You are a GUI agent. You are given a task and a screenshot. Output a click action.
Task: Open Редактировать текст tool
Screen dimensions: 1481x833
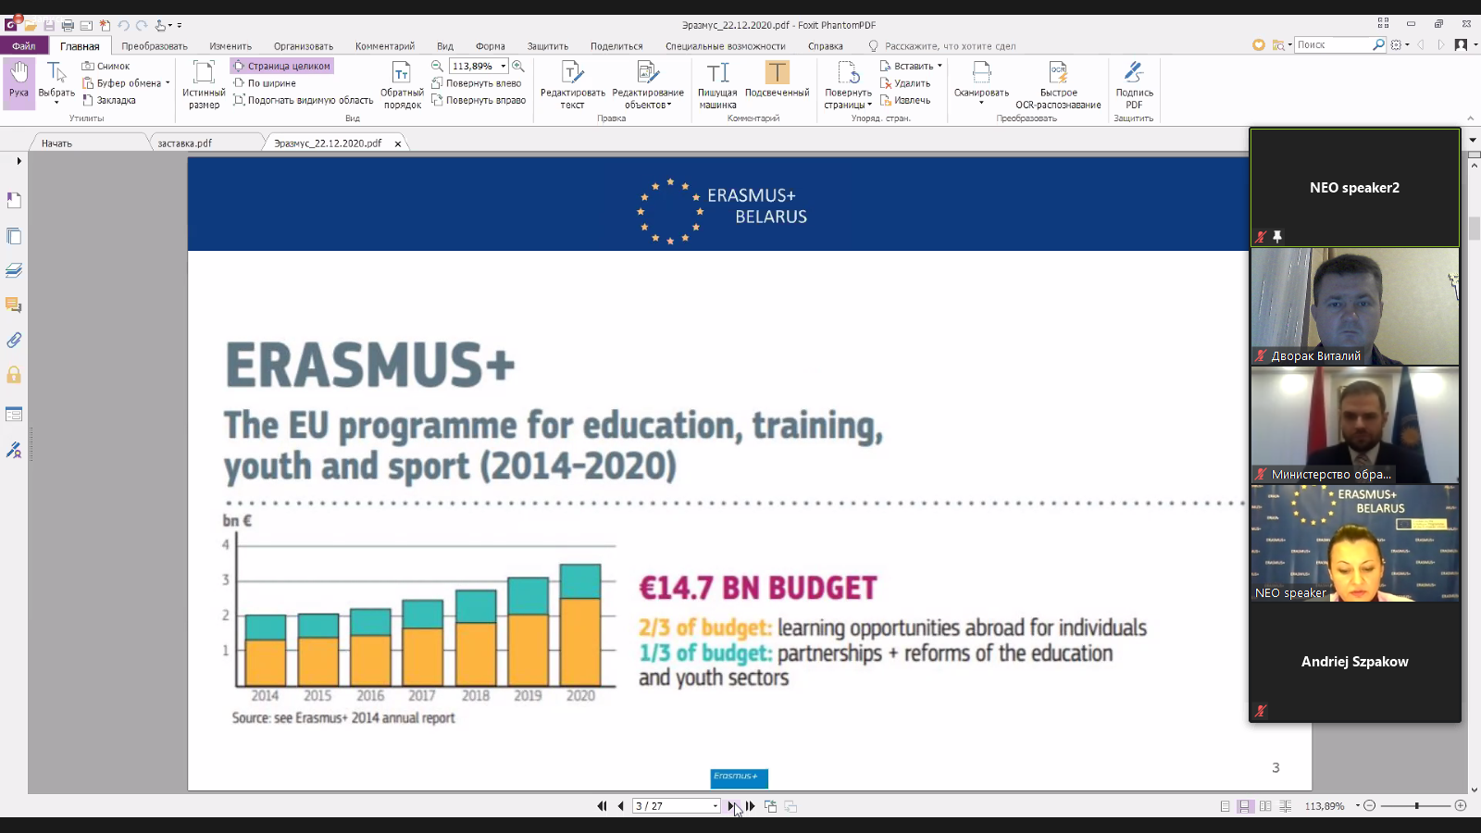573,84
